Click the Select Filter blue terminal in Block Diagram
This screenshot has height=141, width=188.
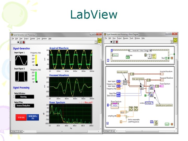click(x=118, y=93)
